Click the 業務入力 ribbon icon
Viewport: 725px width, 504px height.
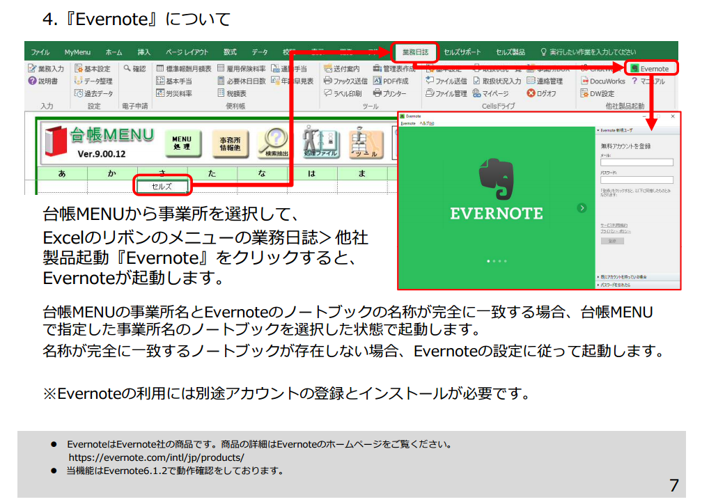pos(46,69)
